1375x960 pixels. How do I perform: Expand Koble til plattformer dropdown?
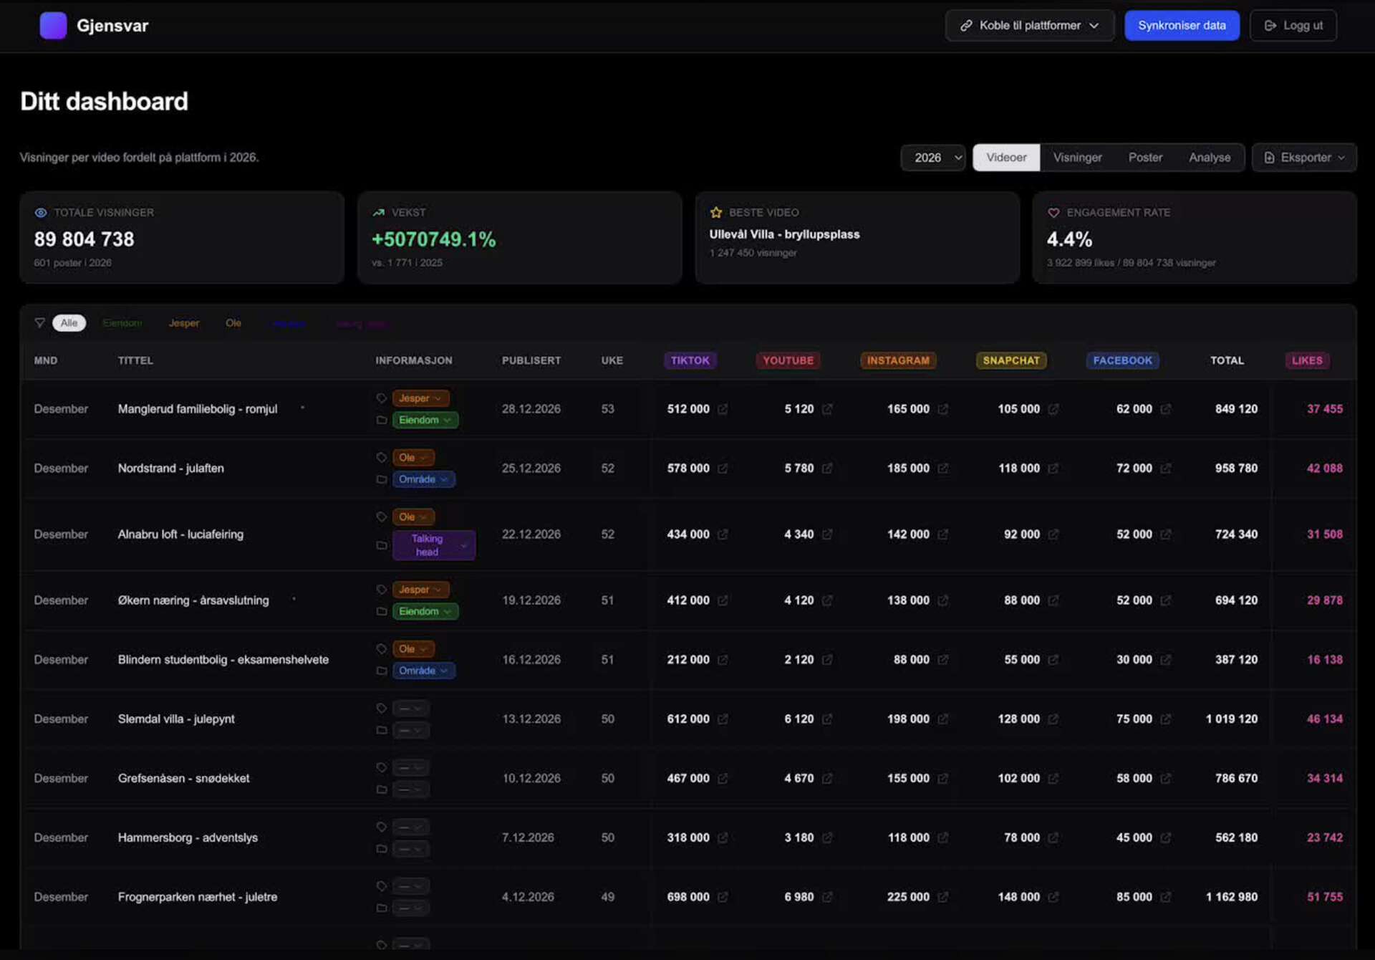click(x=1030, y=26)
